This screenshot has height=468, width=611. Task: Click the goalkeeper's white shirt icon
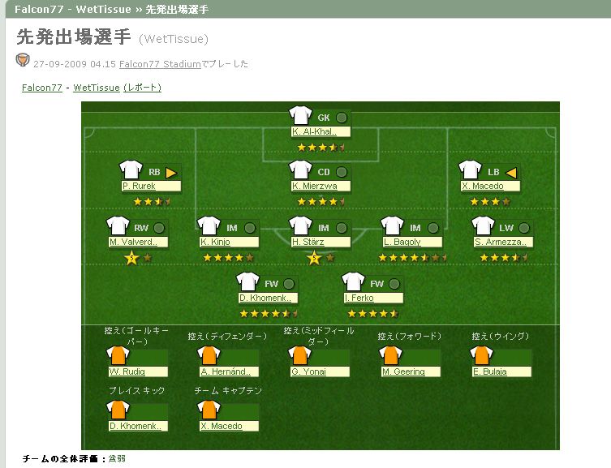[300, 116]
